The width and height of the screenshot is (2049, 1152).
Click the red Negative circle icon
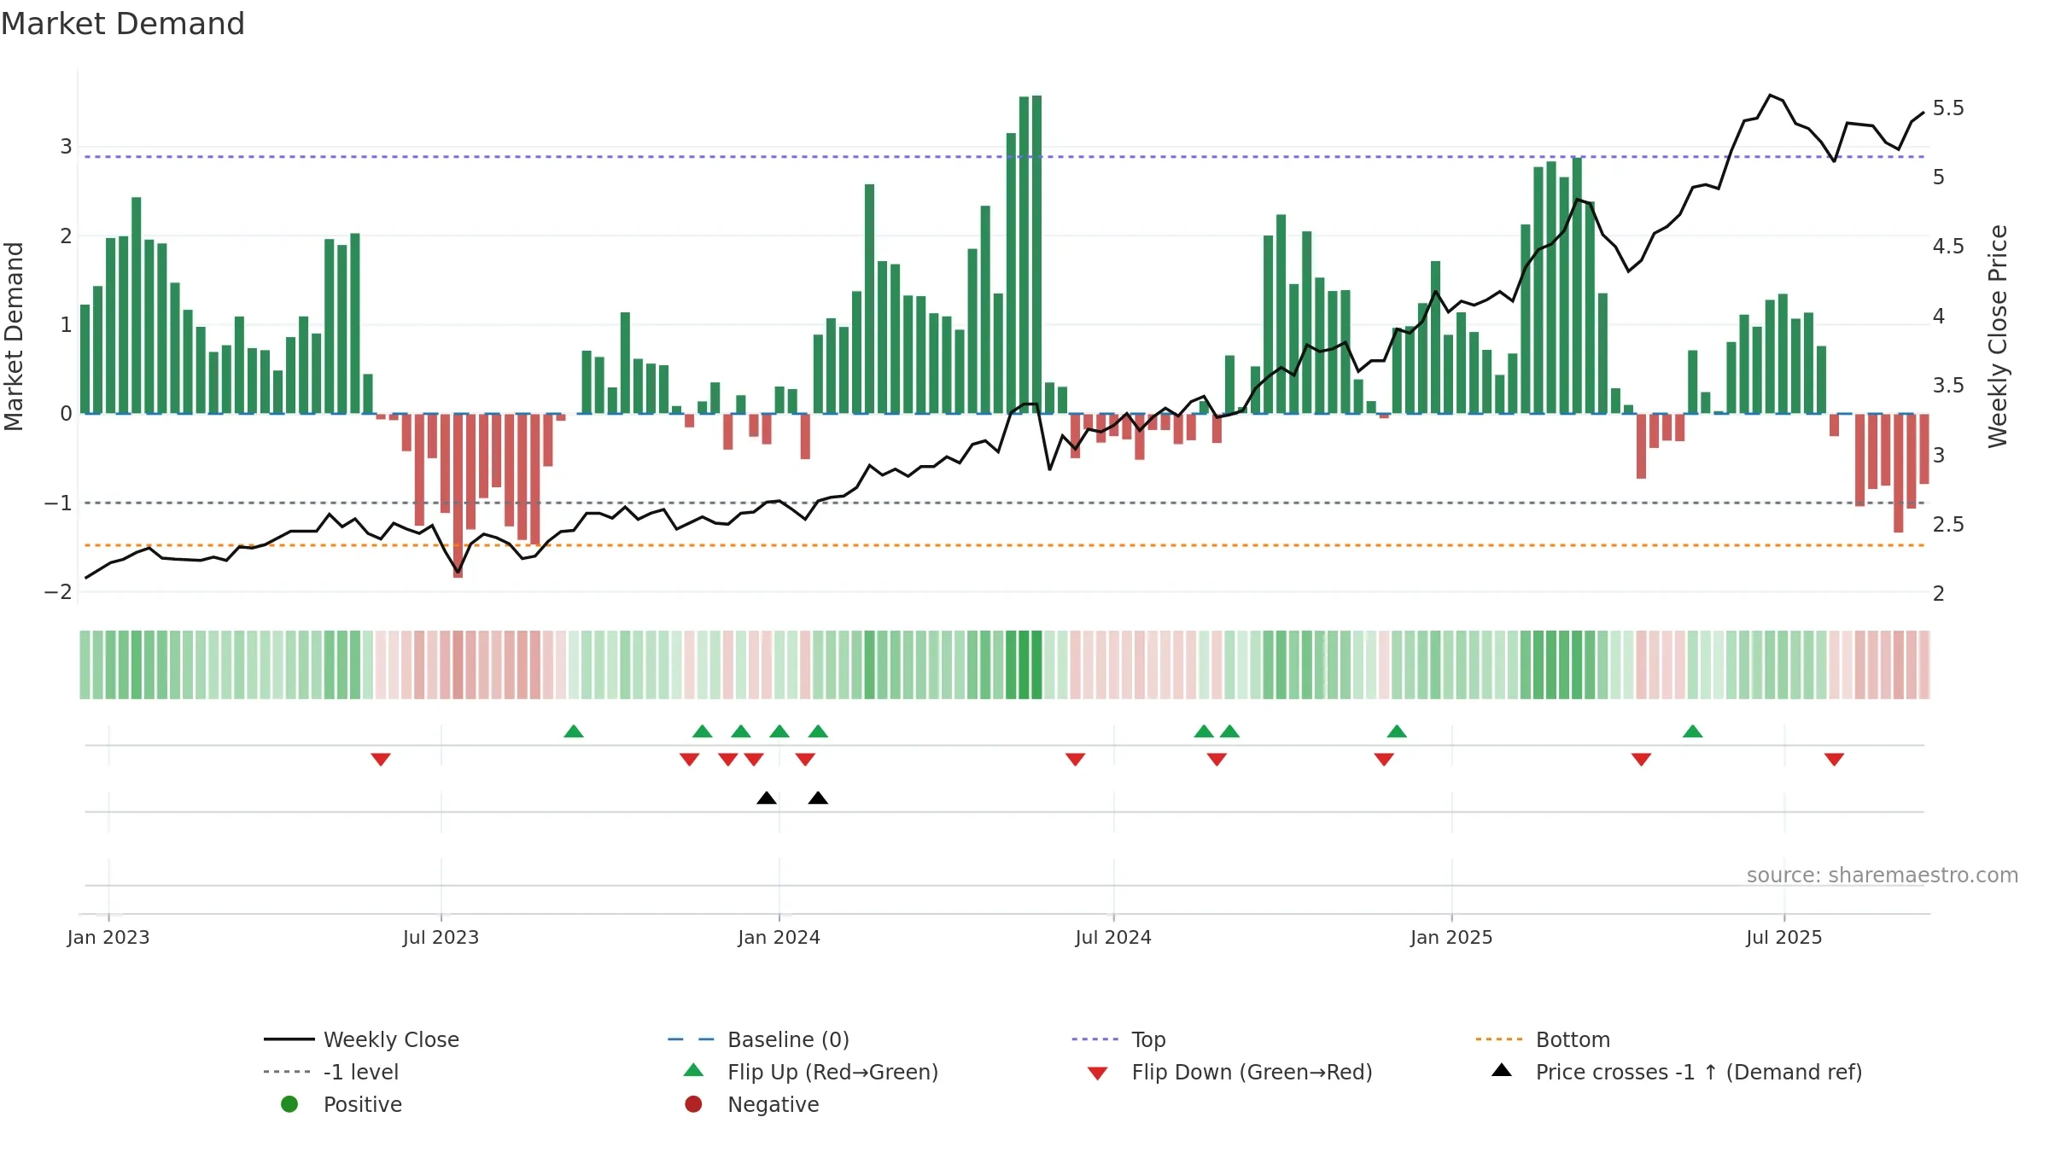tap(693, 1104)
